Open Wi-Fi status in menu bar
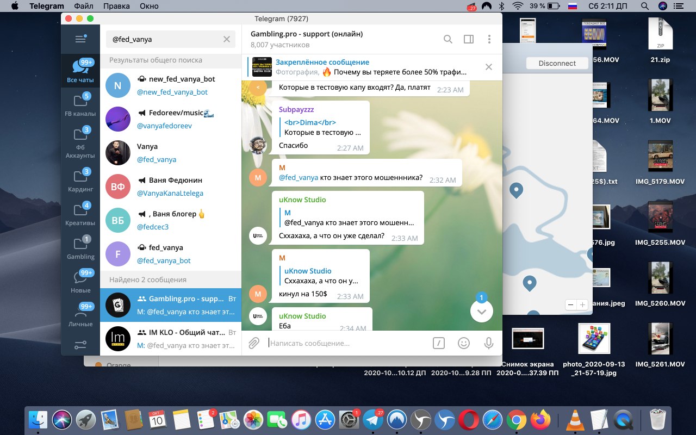Image resolution: width=696 pixels, height=435 pixels. click(x=518, y=6)
